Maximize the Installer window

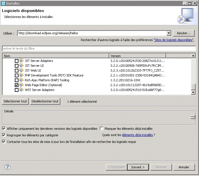(190, 3)
